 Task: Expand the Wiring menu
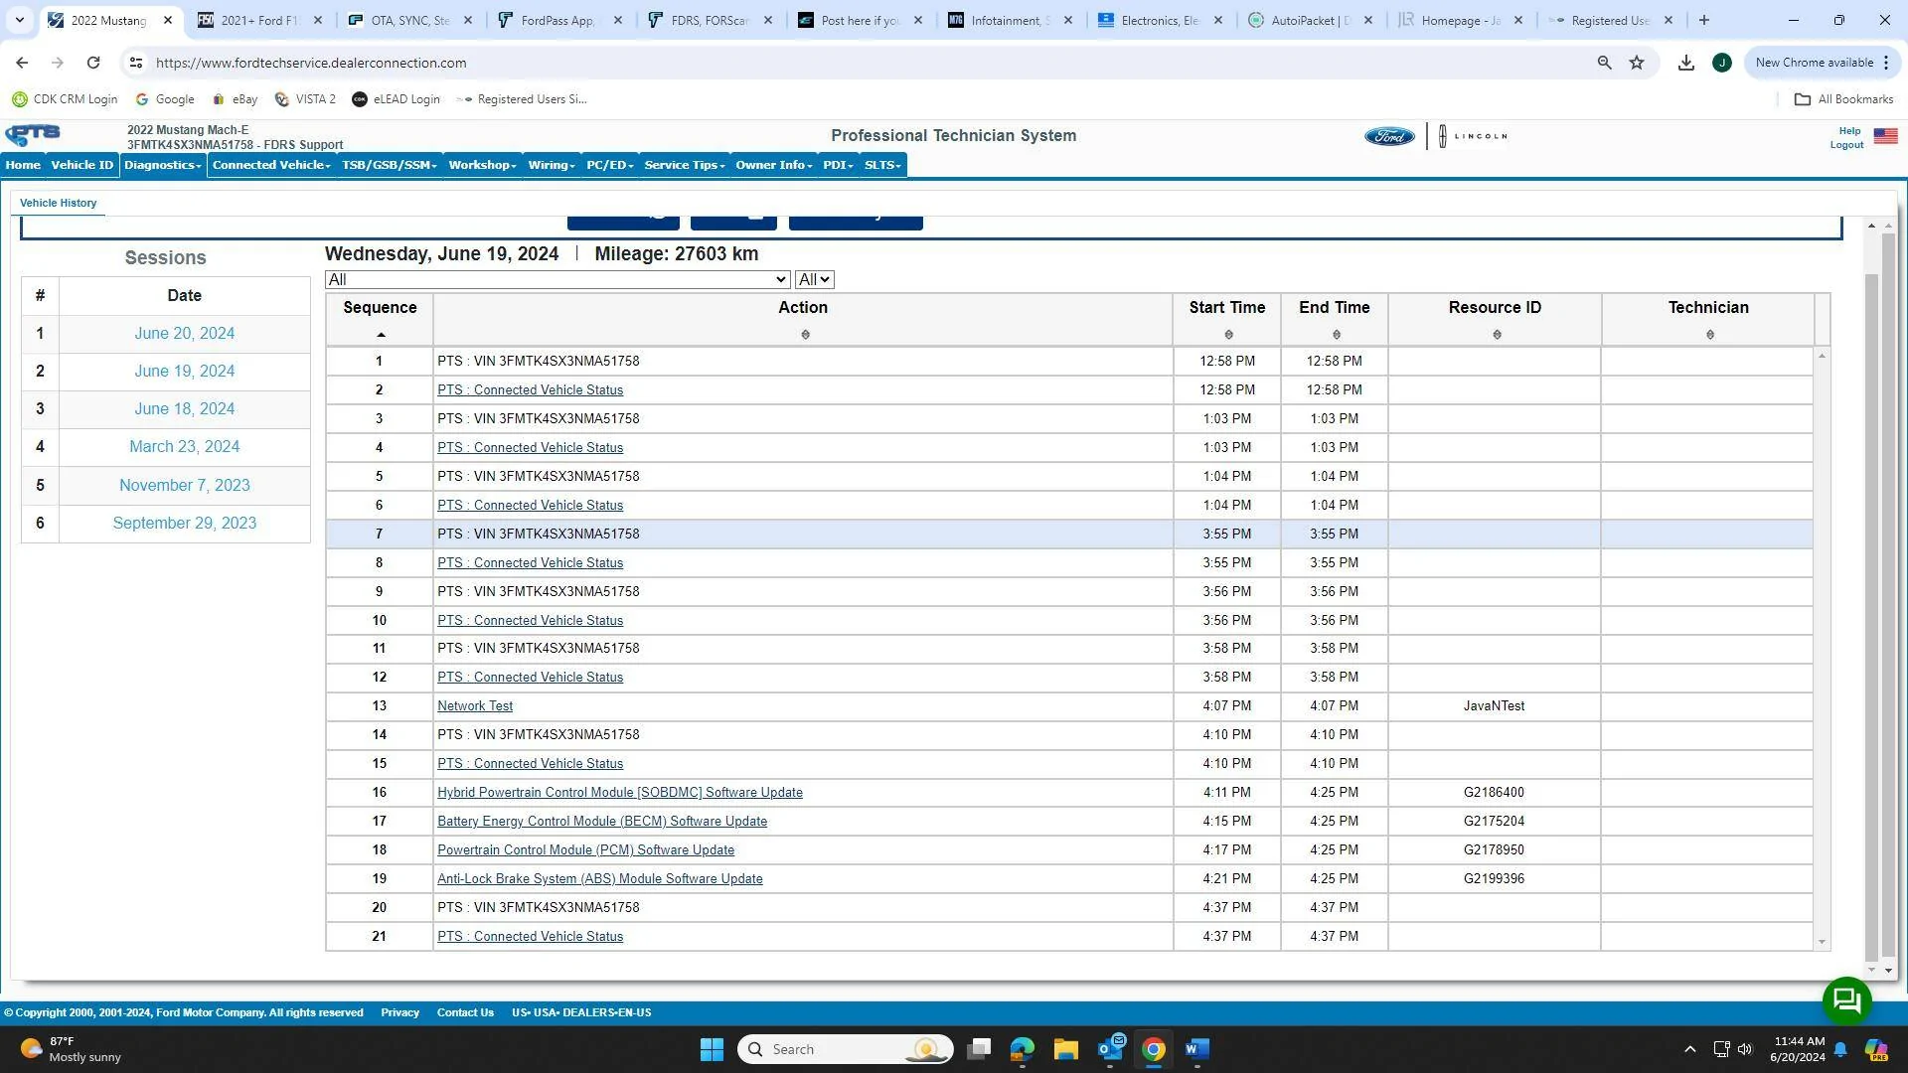[x=552, y=165]
